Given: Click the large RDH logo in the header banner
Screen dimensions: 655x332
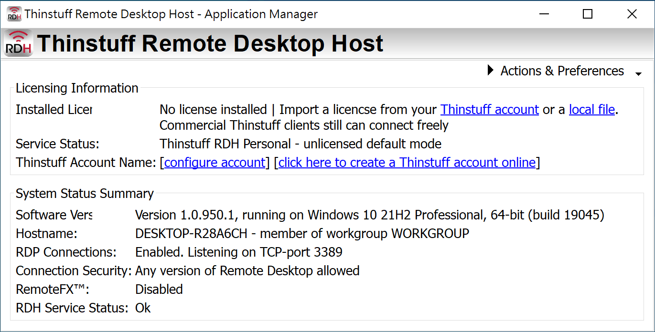Looking at the screenshot, I should [19, 43].
